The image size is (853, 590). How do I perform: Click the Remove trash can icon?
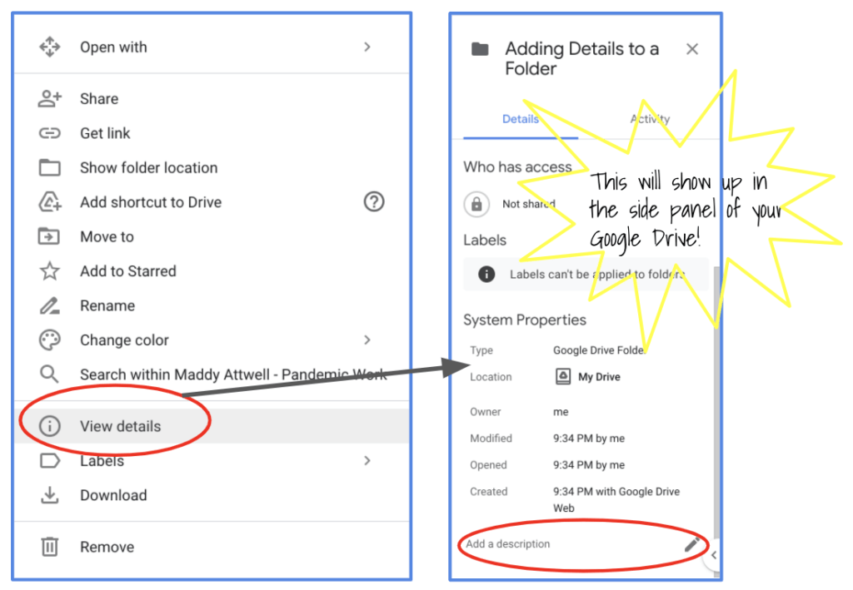50,547
